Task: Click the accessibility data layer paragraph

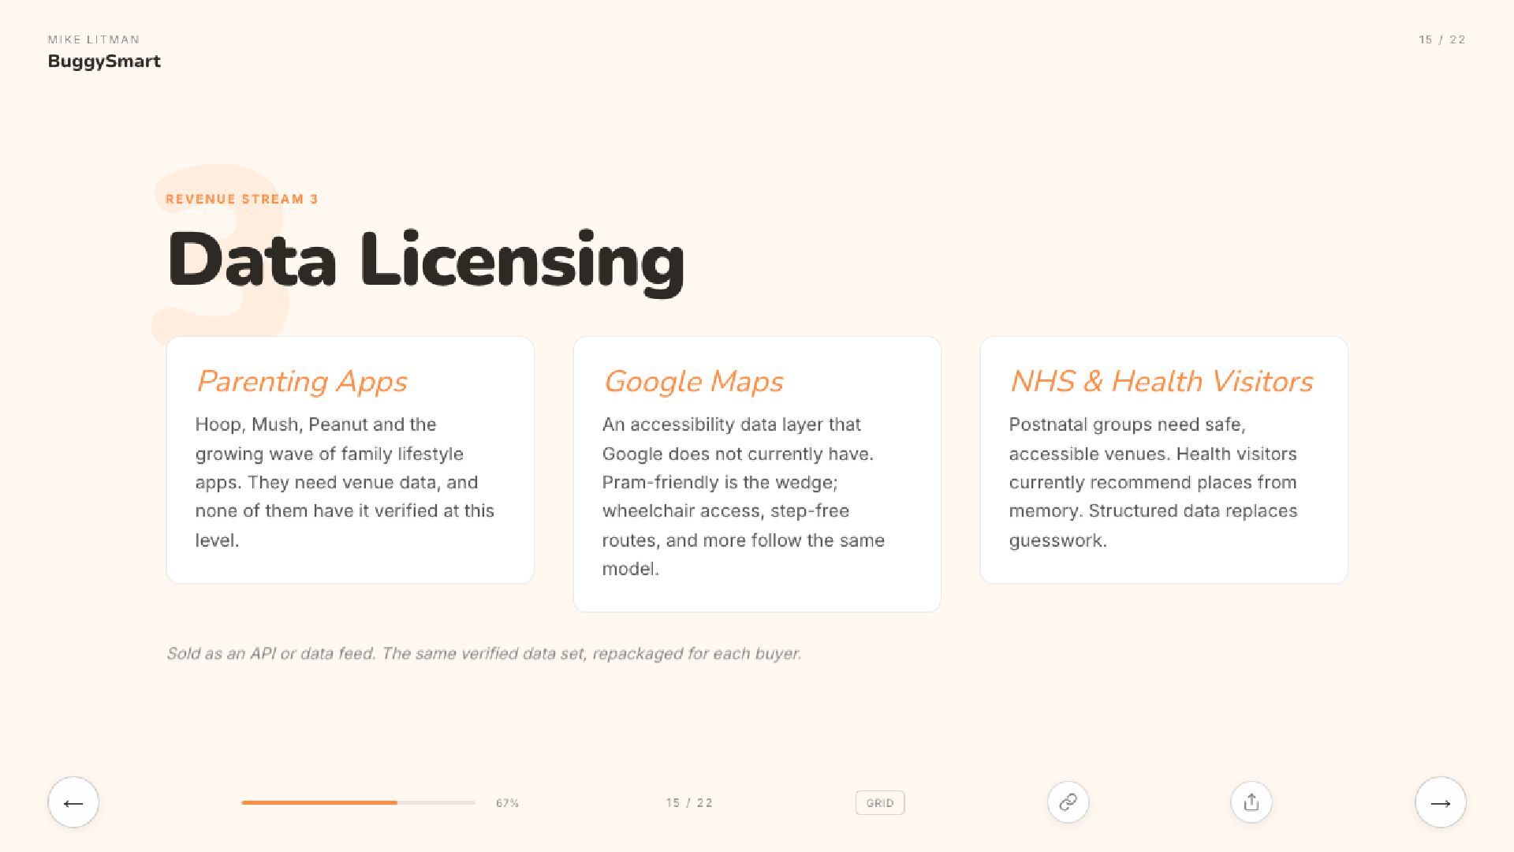Action: click(x=743, y=496)
